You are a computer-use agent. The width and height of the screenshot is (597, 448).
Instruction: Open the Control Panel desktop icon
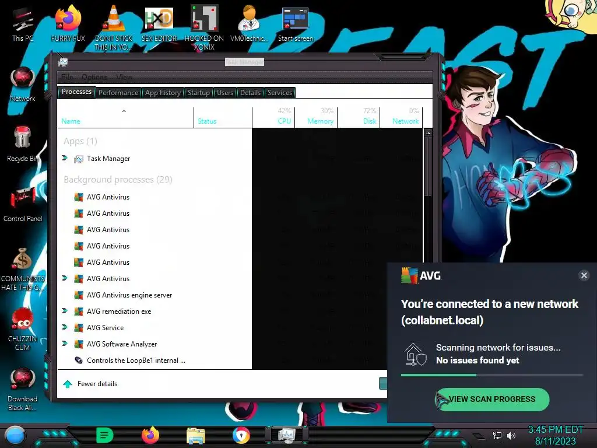pos(23,204)
